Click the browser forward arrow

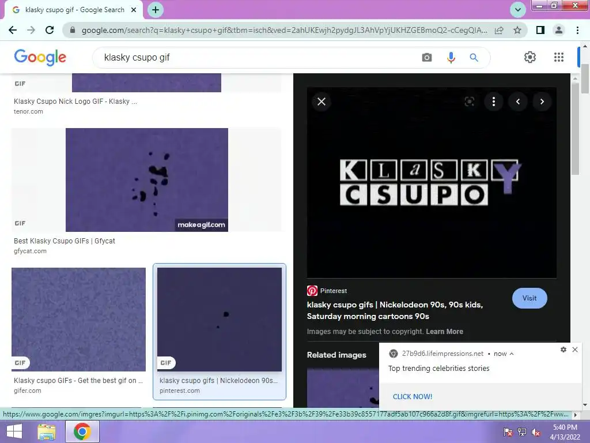[x=31, y=30]
